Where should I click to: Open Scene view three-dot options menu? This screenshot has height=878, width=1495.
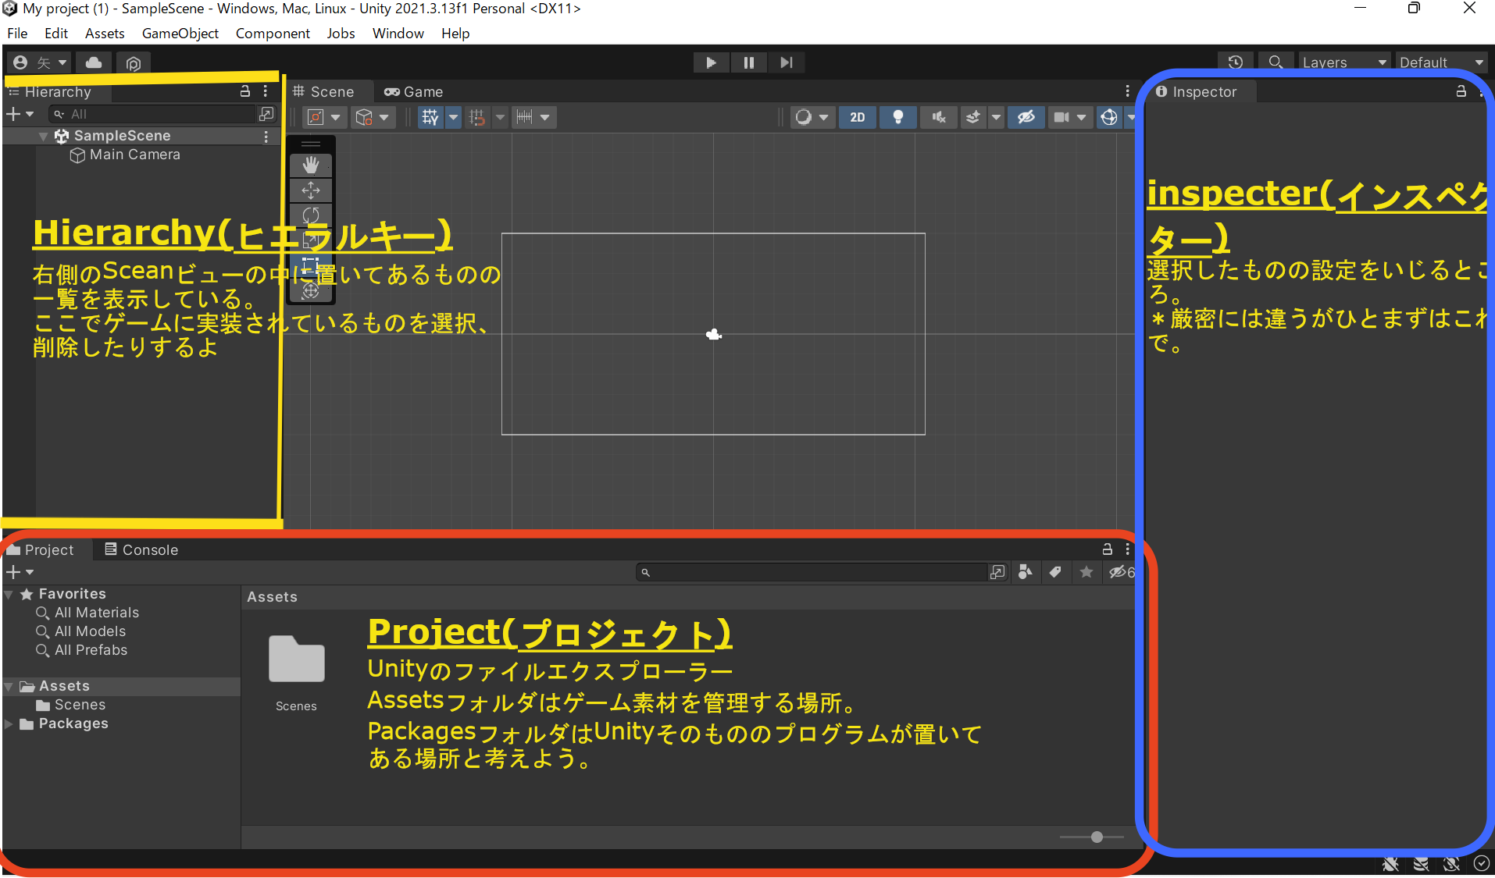pos(1127,91)
